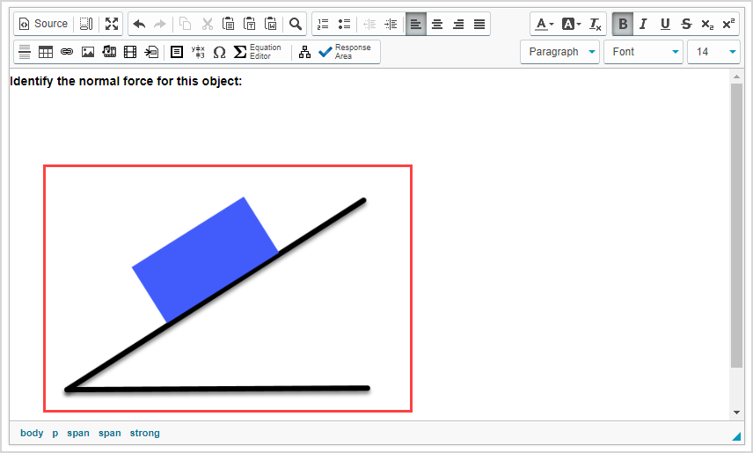The width and height of the screenshot is (753, 453).
Task: Expand the font size 14 dropdown
Action: 713,52
